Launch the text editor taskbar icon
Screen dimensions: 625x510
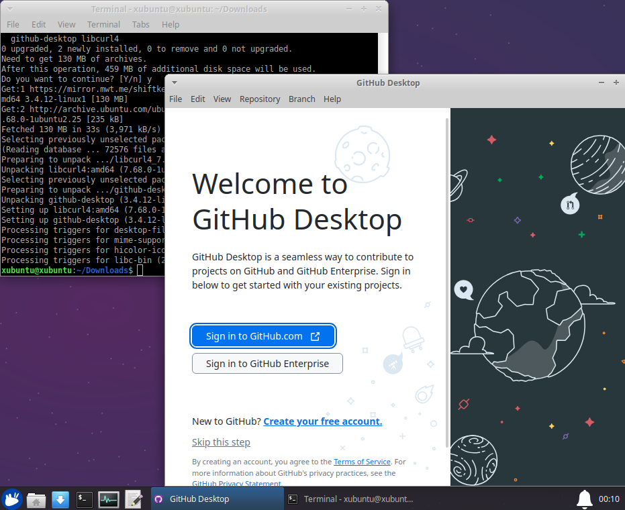tap(132, 499)
